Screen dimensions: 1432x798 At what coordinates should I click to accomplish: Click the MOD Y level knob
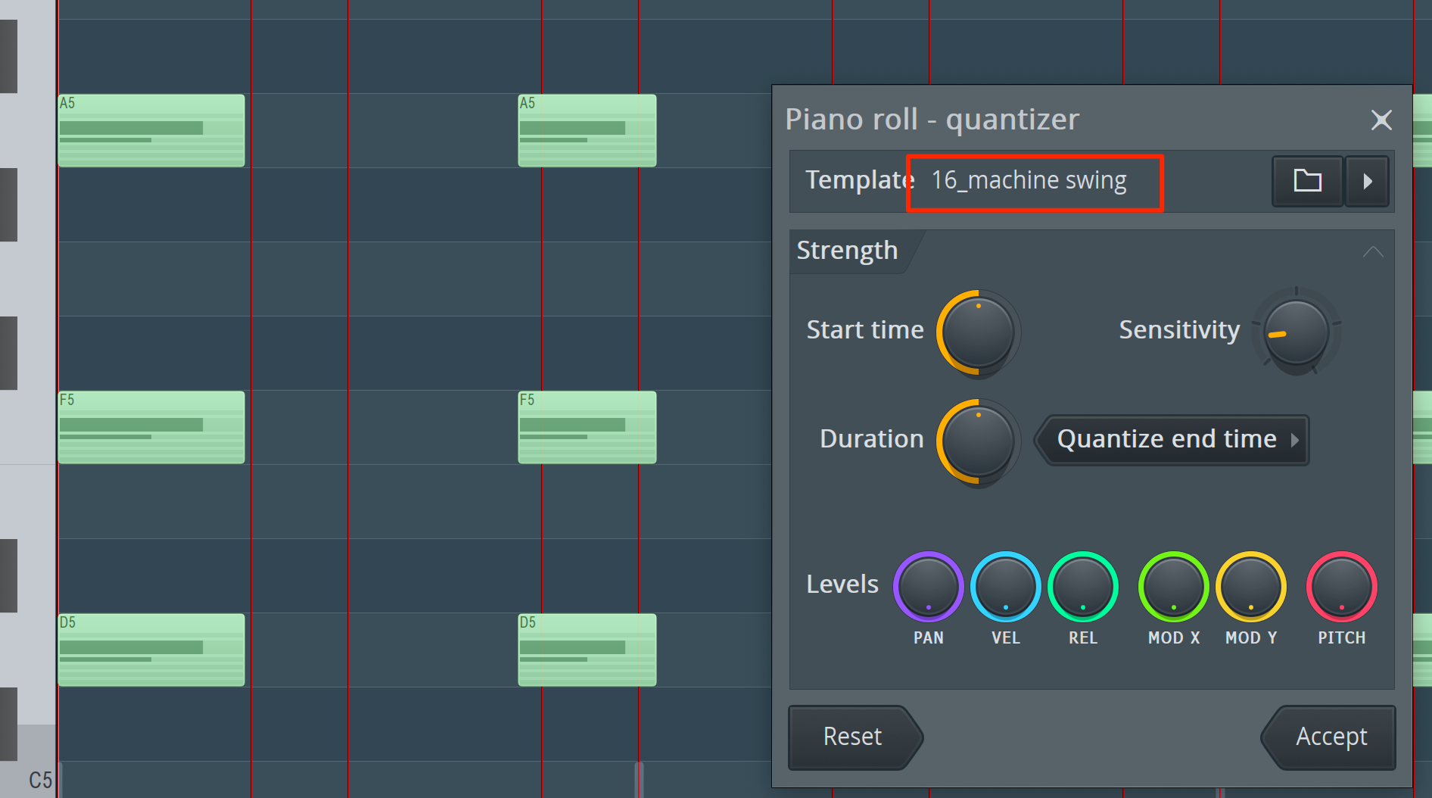(x=1250, y=587)
